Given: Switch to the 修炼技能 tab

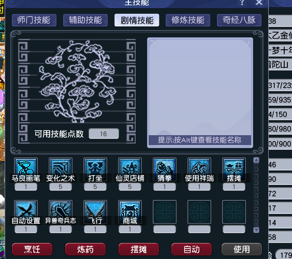Looking at the screenshot, I should pyautogui.click(x=188, y=20).
